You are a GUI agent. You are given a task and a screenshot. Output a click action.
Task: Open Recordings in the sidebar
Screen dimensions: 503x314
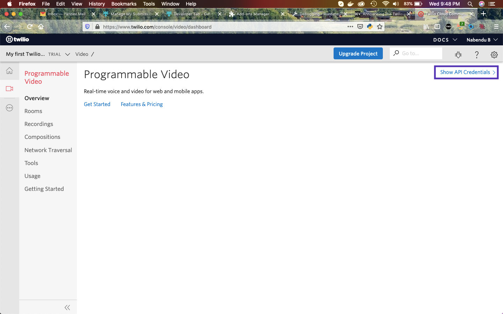(39, 124)
